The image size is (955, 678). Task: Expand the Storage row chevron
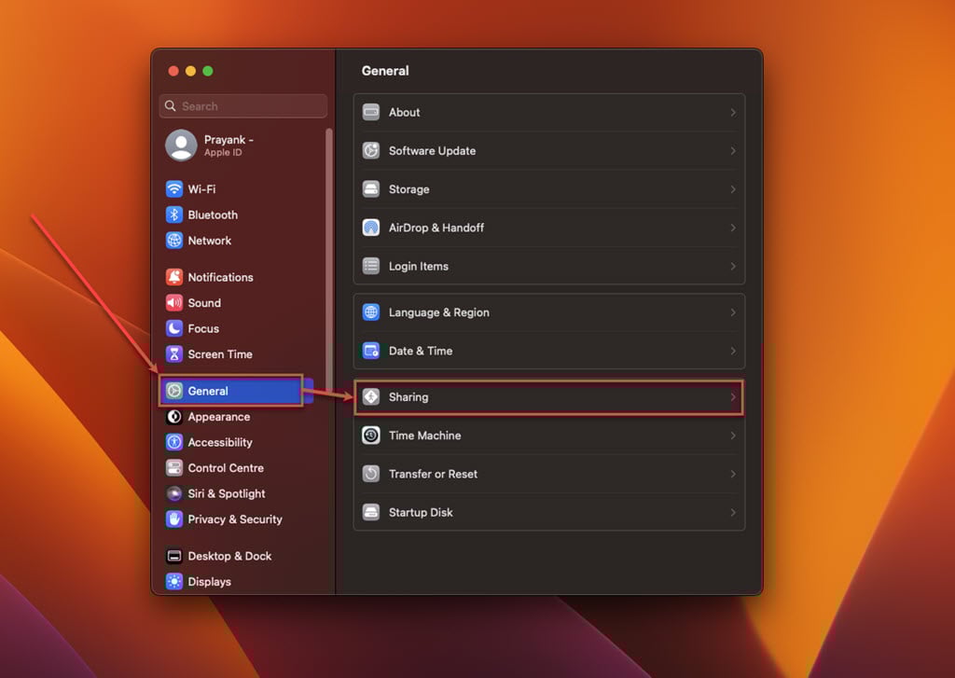[733, 188]
